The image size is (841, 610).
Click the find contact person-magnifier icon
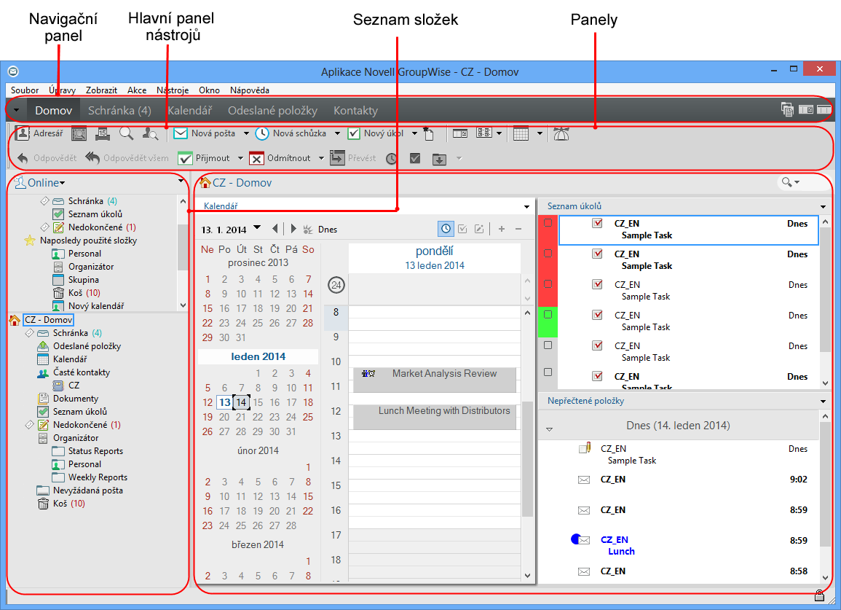(x=150, y=133)
